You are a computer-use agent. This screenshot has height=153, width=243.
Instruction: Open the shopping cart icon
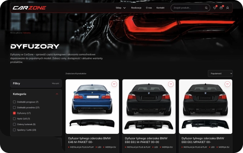(221, 8)
